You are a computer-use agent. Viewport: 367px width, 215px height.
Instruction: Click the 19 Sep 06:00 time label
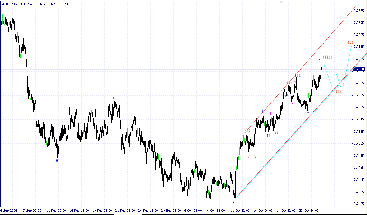[x=102, y=211]
